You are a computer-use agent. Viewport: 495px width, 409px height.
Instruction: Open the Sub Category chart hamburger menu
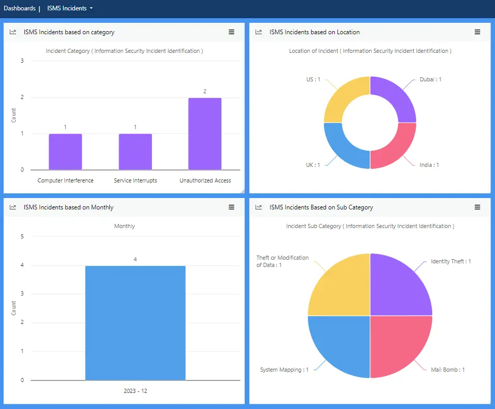477,207
